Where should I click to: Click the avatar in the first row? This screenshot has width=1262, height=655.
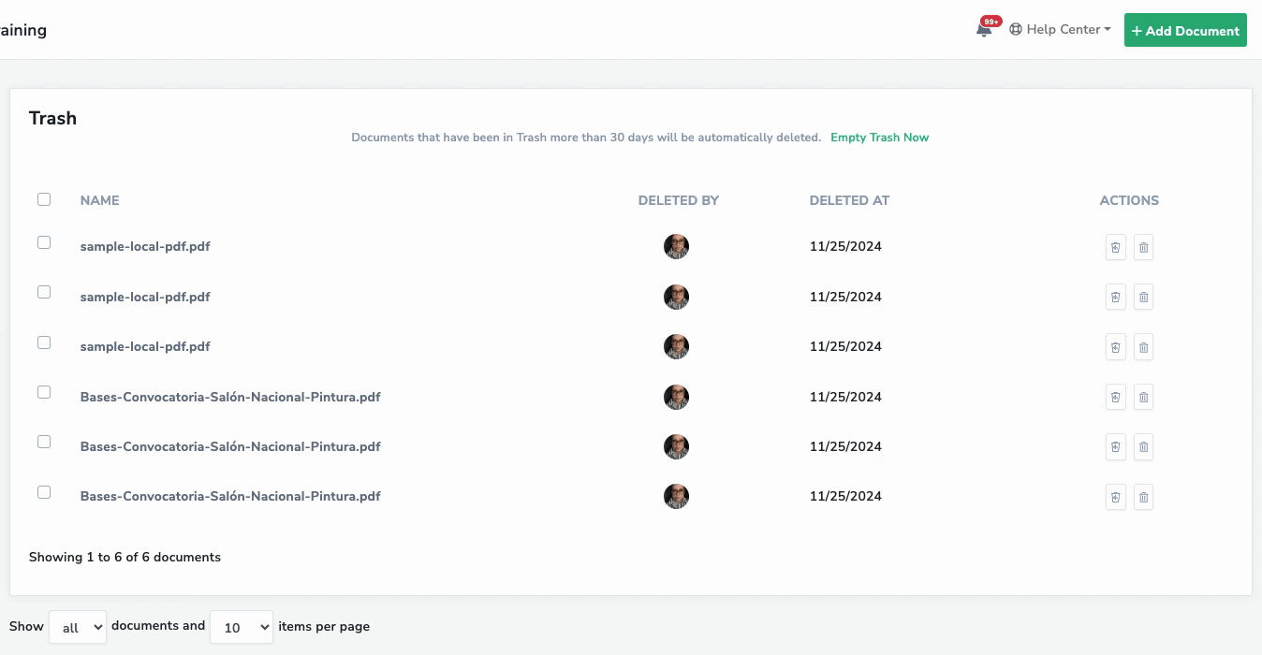click(676, 247)
